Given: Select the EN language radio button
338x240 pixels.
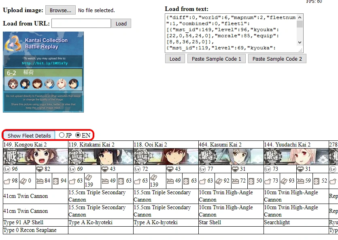Looking at the screenshot, I should [78, 135].
